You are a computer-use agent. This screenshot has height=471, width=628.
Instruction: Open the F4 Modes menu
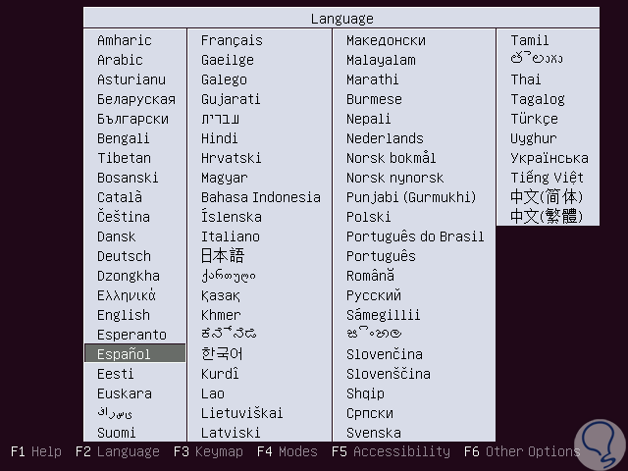click(x=288, y=452)
